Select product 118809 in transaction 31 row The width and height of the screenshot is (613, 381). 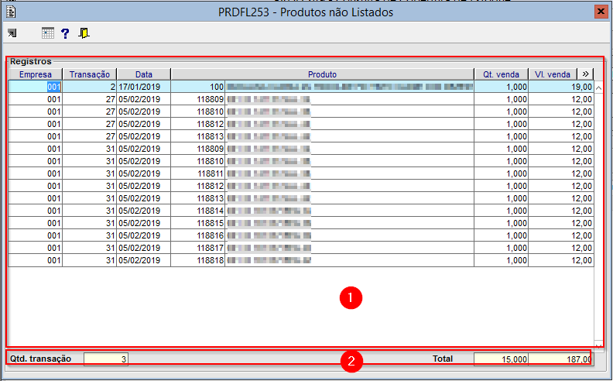(x=198, y=149)
